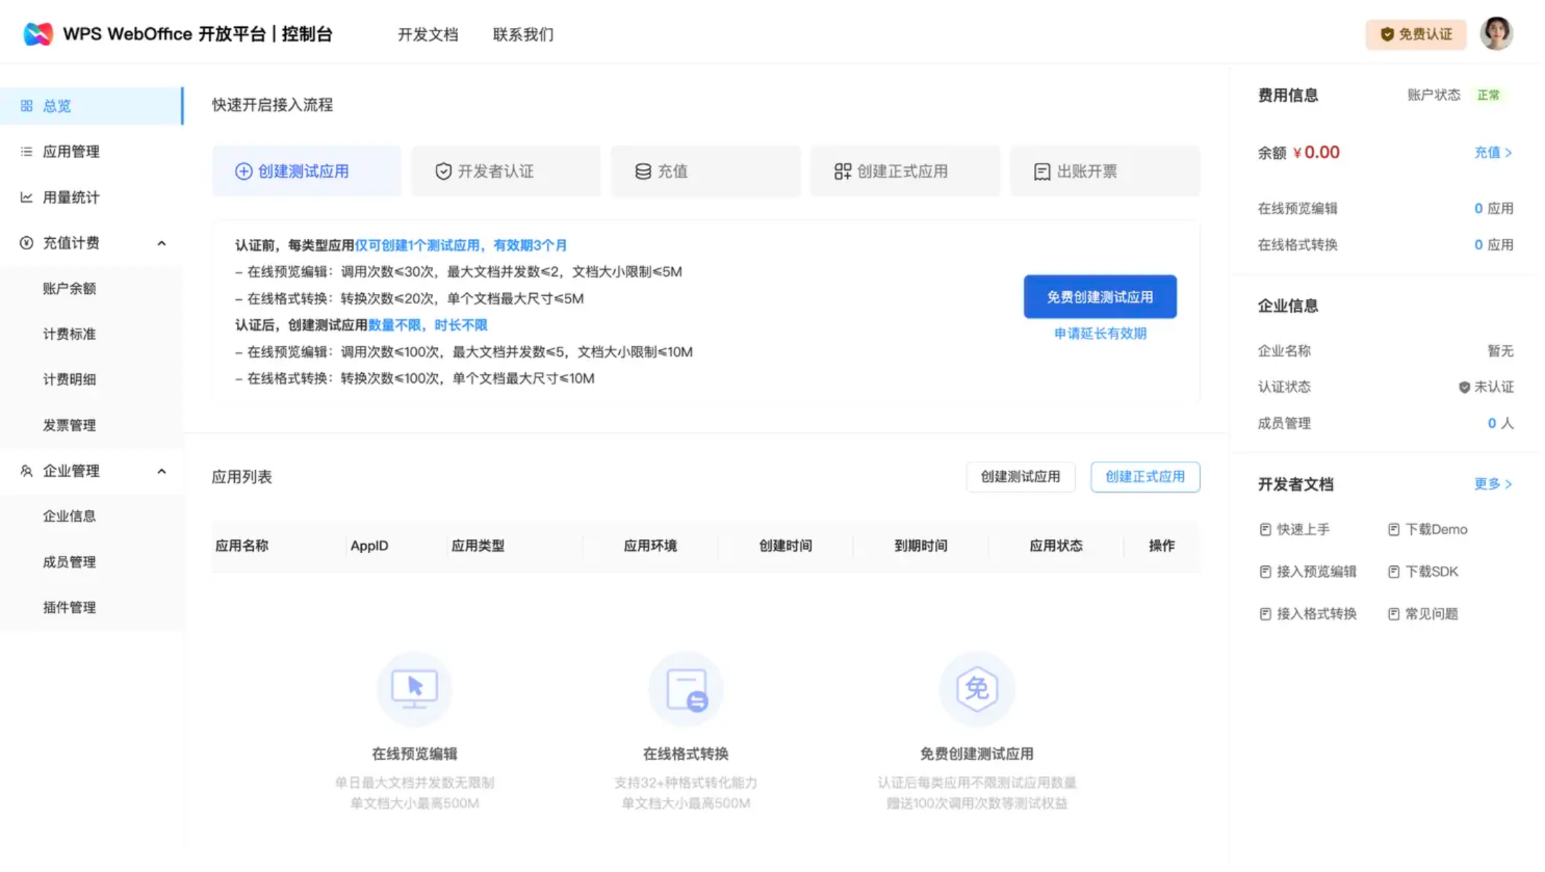1545x872 pixels.
Task: Select the 开发者认证 step tab
Action: [x=505, y=171]
